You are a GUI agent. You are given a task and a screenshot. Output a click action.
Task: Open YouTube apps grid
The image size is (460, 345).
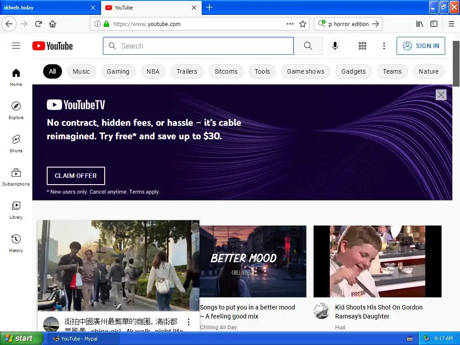pyautogui.click(x=363, y=46)
